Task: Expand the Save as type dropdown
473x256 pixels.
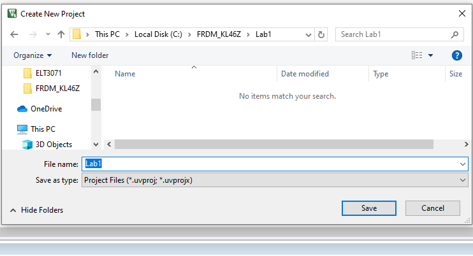Action: [x=463, y=180]
